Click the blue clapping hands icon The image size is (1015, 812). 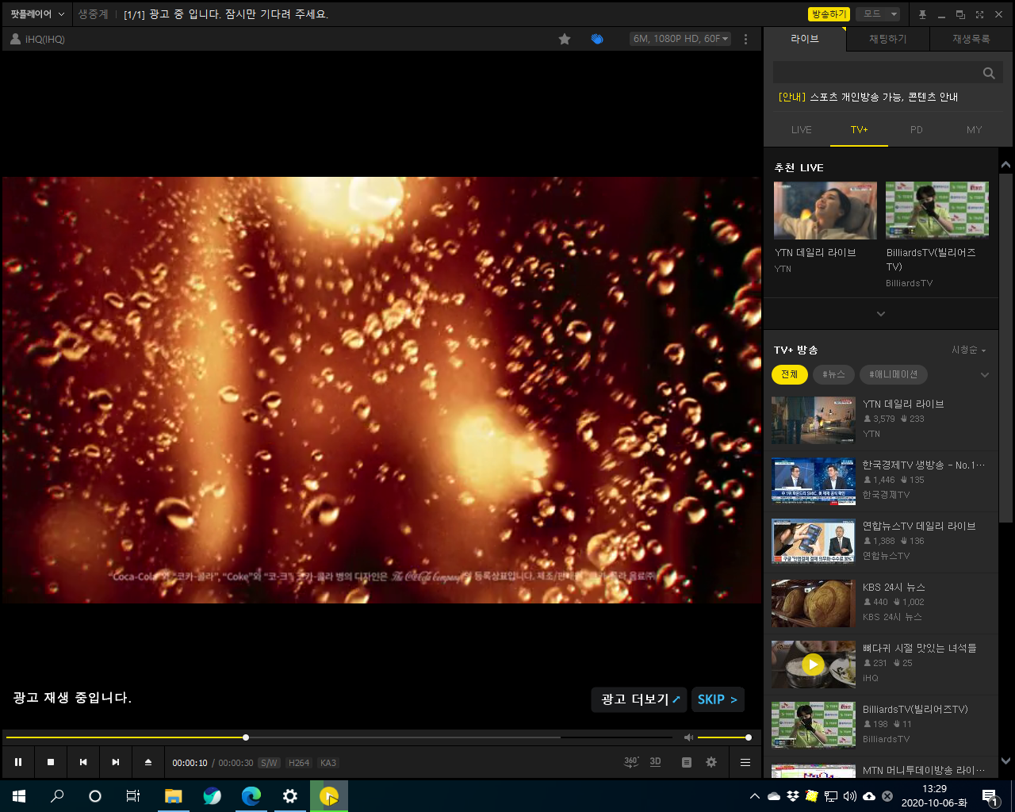(x=597, y=39)
